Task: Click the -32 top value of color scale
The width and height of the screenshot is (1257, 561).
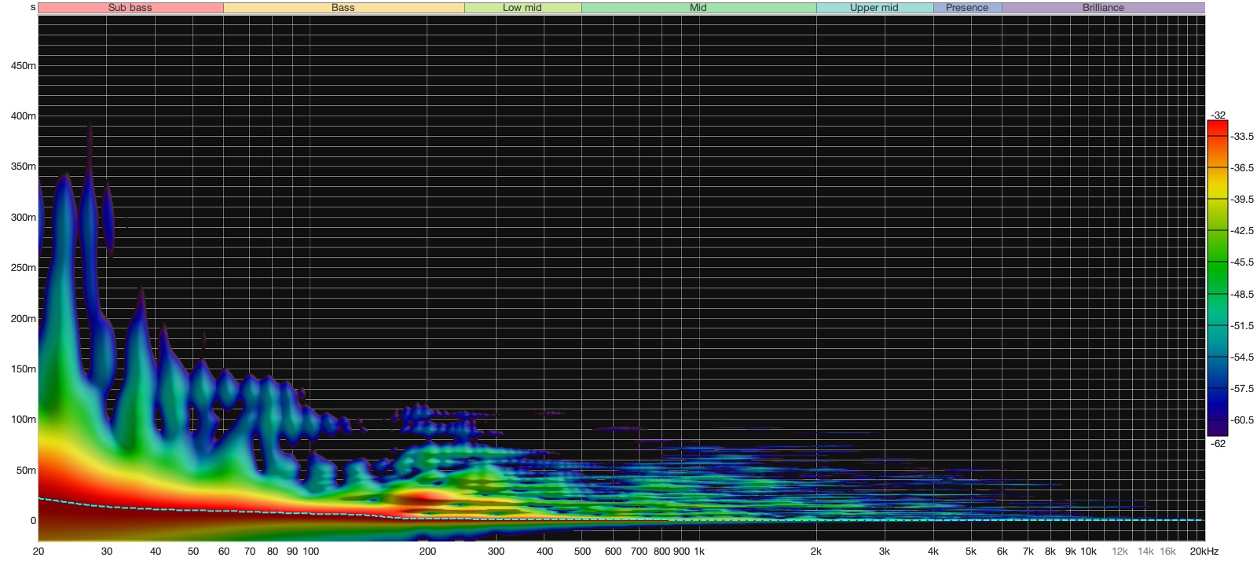Action: point(1218,115)
